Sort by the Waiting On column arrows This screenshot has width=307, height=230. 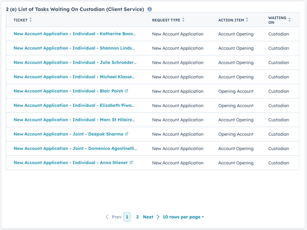tap(290, 20)
